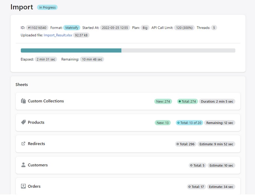Click the Total: 274 badge
This screenshot has height=196, width=255.
187,101
